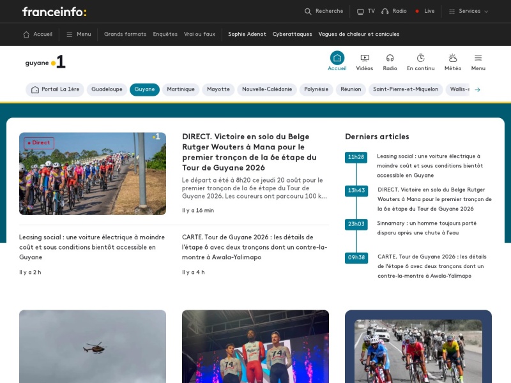
Task: Open the helicopter photo card
Action: pos(93,347)
